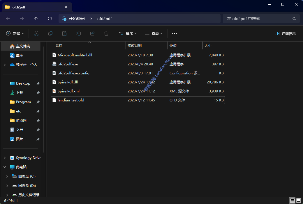Click the Delete trash can icon

pos(106,33)
